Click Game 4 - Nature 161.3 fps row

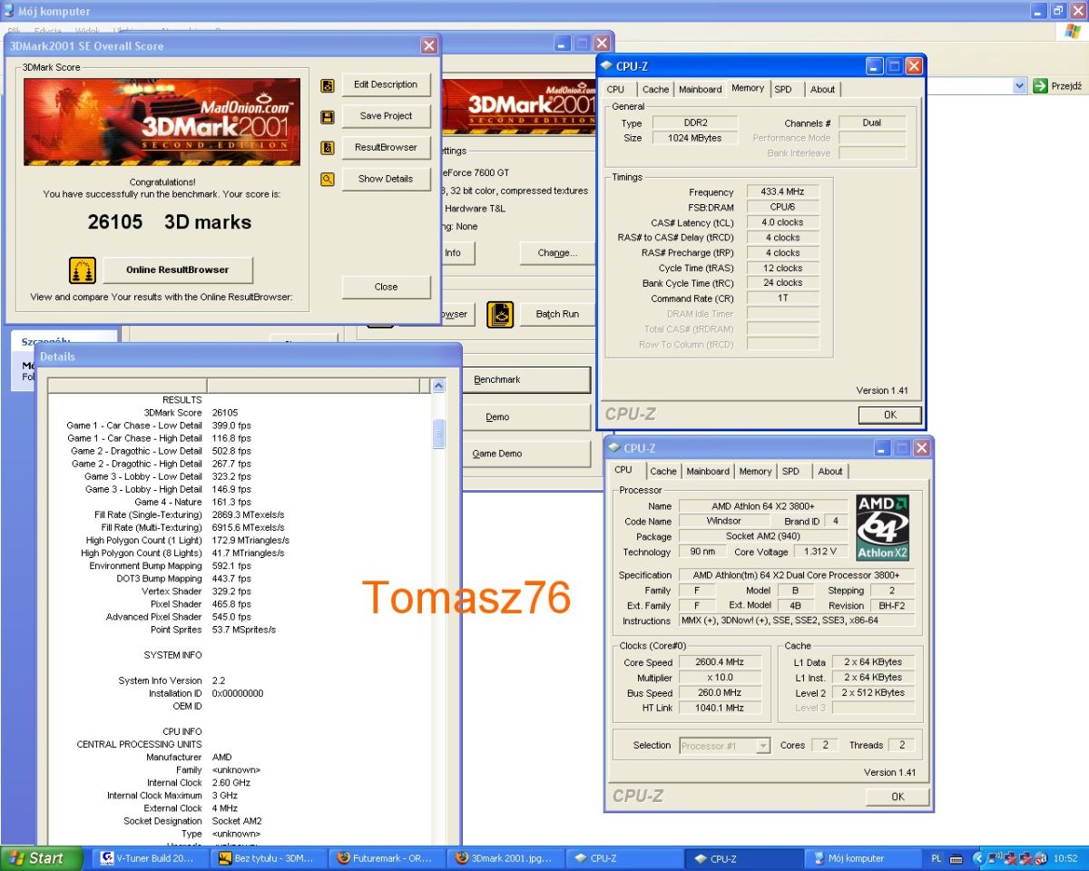[x=240, y=502]
